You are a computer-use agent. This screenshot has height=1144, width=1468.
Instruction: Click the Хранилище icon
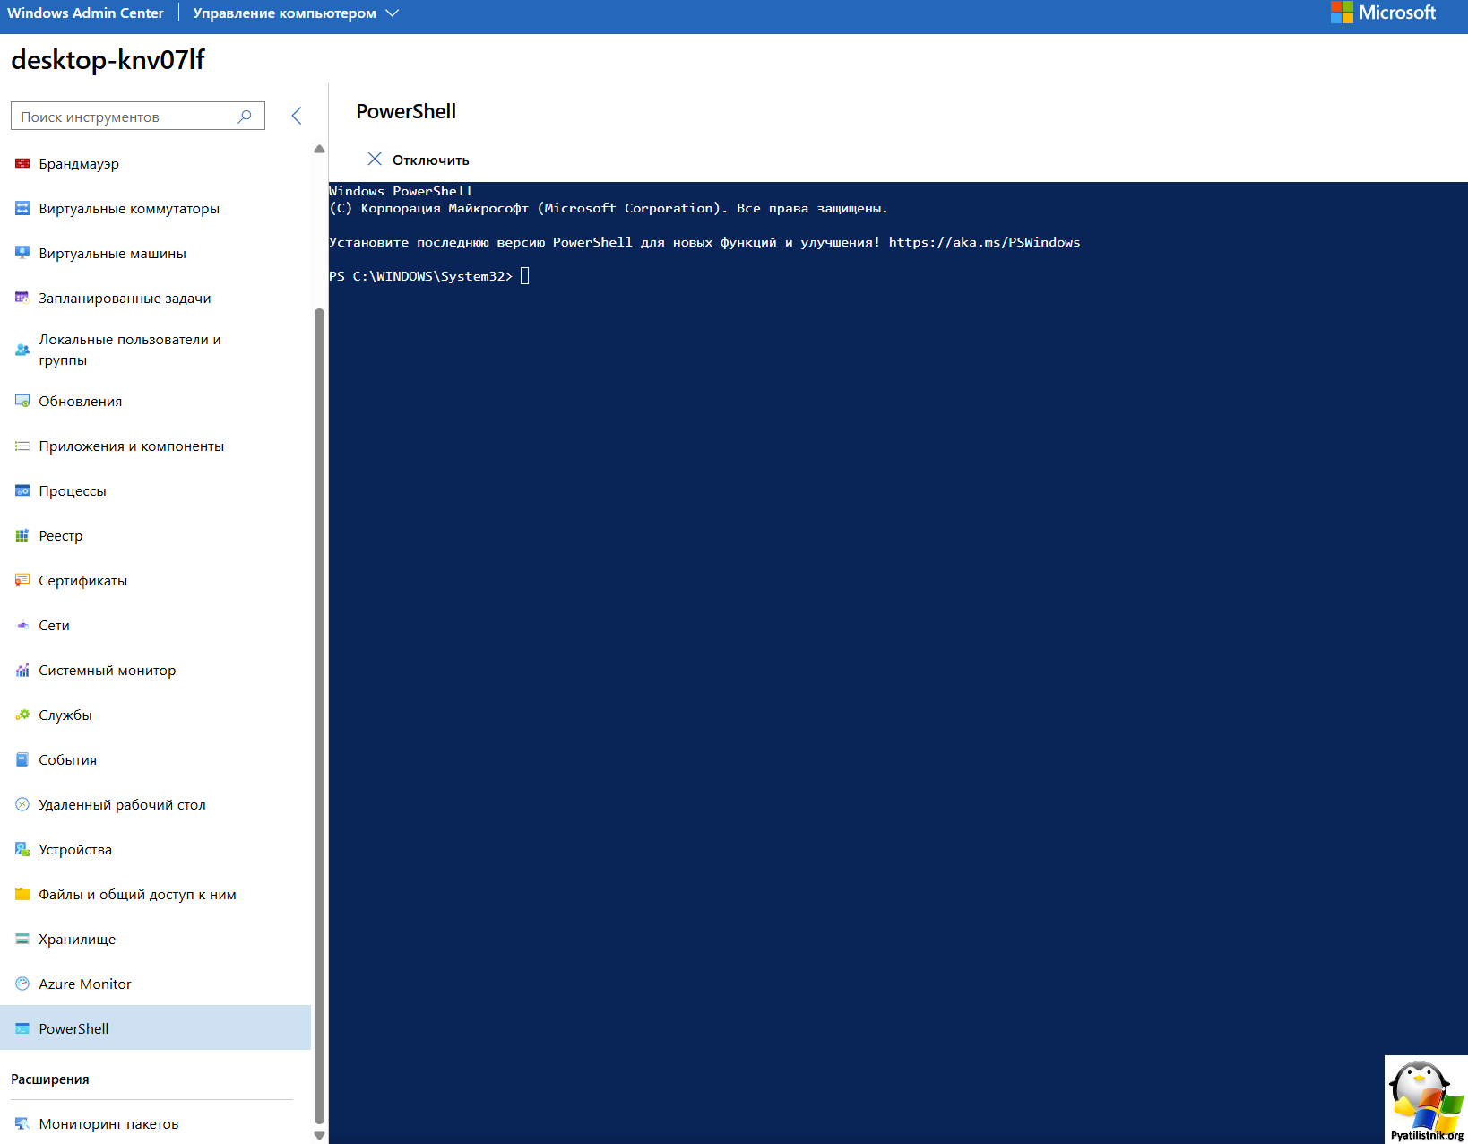(22, 939)
